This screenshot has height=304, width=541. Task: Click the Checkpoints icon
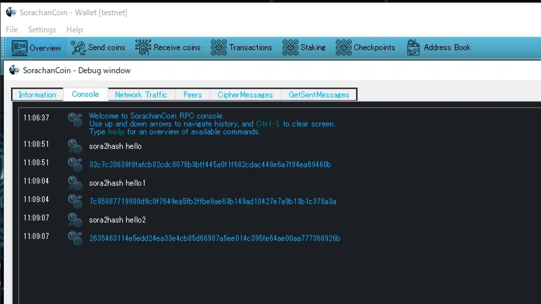(x=343, y=47)
